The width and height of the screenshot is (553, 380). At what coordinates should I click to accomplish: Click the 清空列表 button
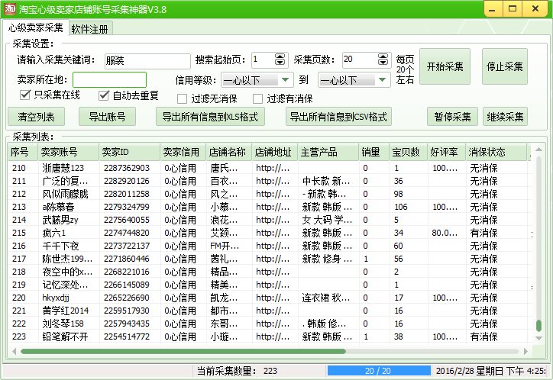[x=36, y=117]
